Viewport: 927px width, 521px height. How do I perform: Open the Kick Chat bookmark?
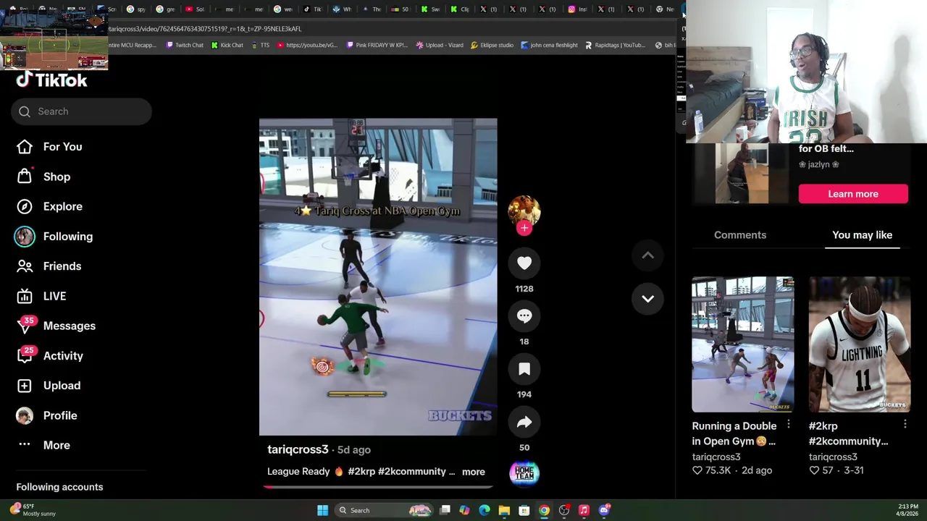(x=227, y=45)
